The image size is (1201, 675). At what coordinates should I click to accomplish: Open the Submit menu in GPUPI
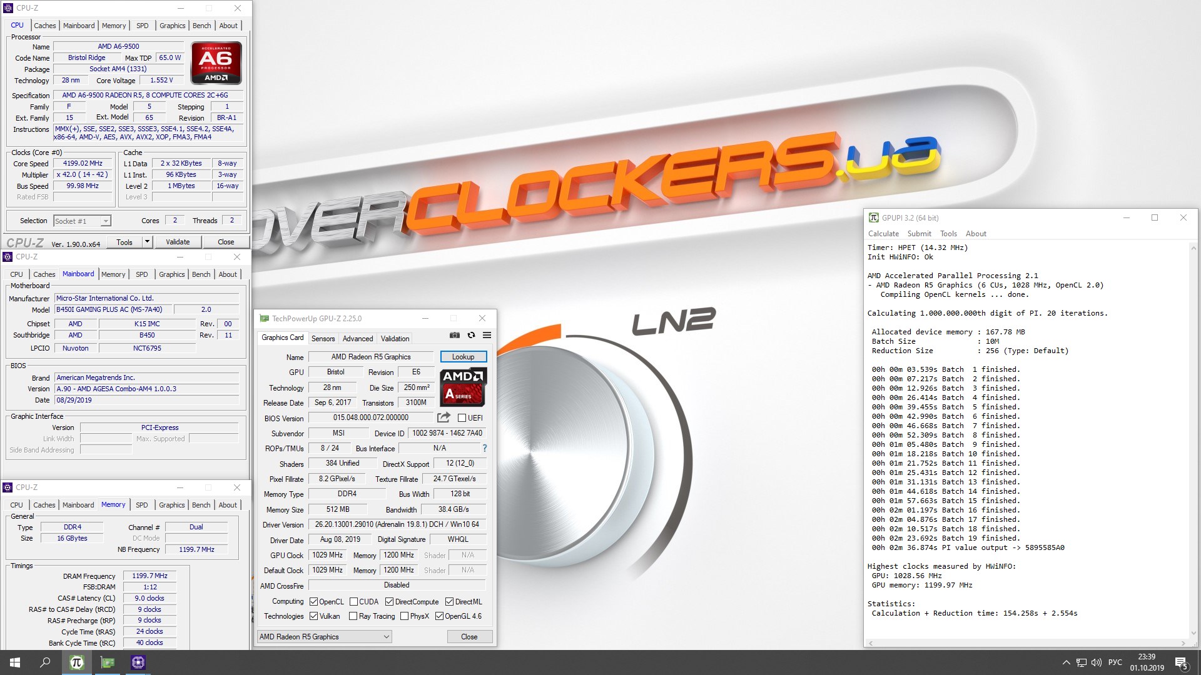[920, 234]
